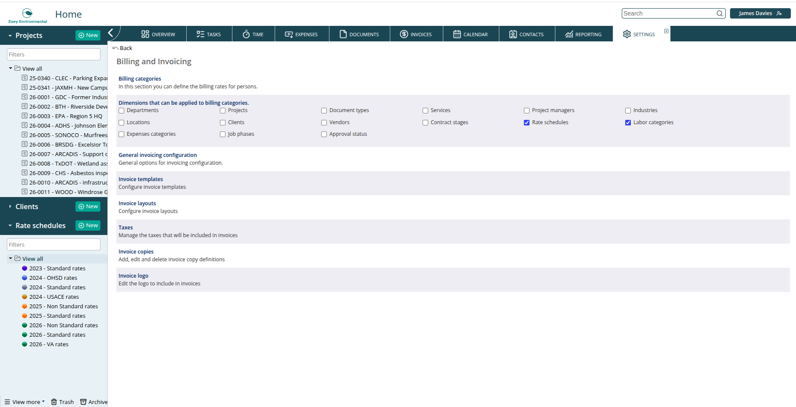
Task: Click the Trash bin icon
Action: [54, 402]
